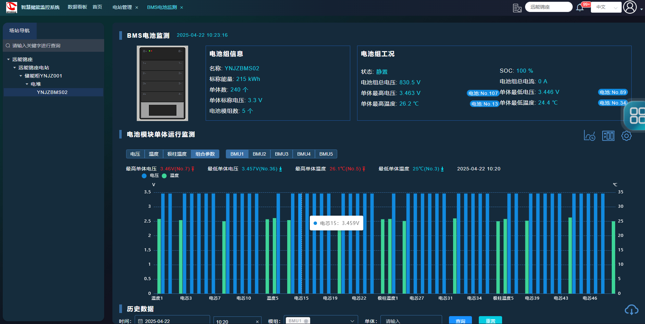Click the battery module layout view icon
The image size is (645, 324).
[608, 136]
